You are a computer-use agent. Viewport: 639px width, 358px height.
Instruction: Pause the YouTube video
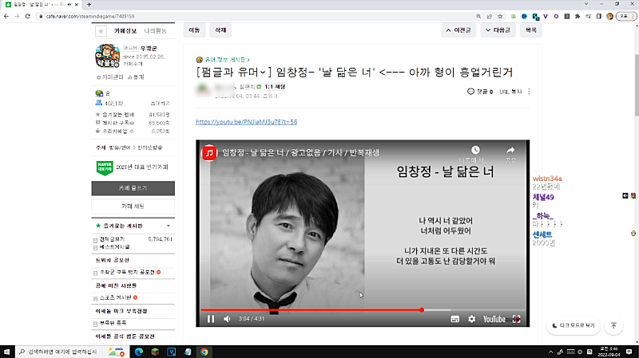coord(211,319)
